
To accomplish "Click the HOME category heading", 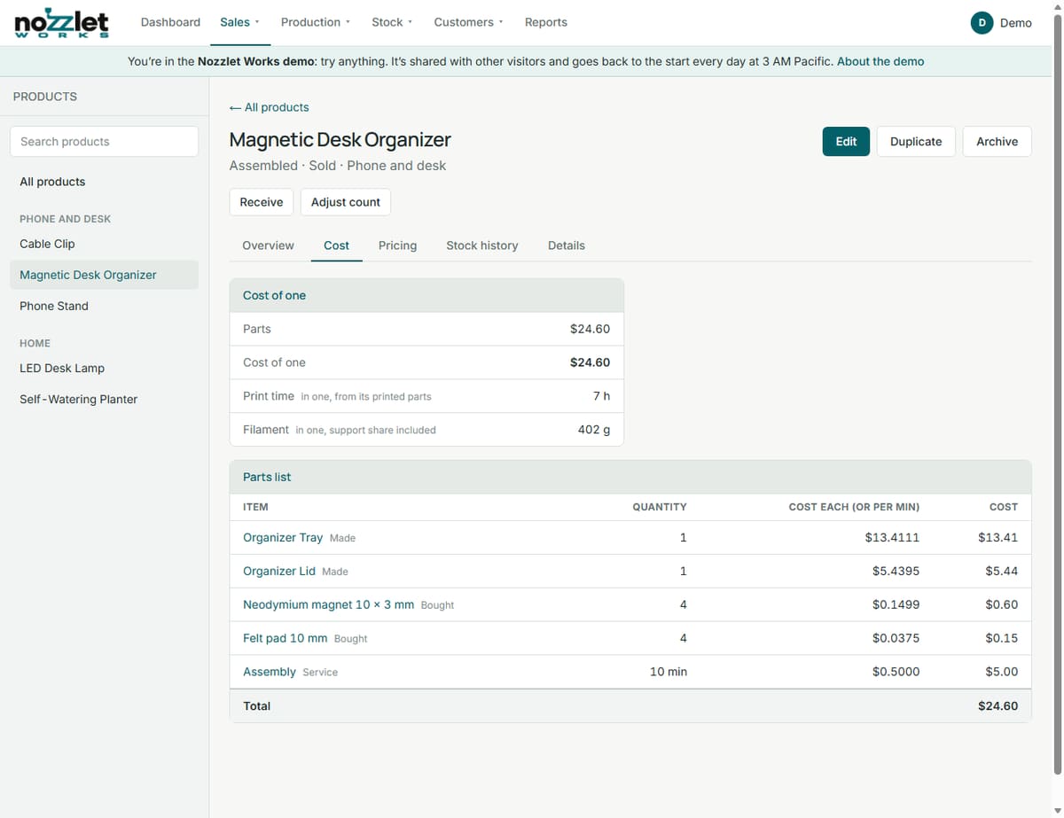I will [x=35, y=343].
